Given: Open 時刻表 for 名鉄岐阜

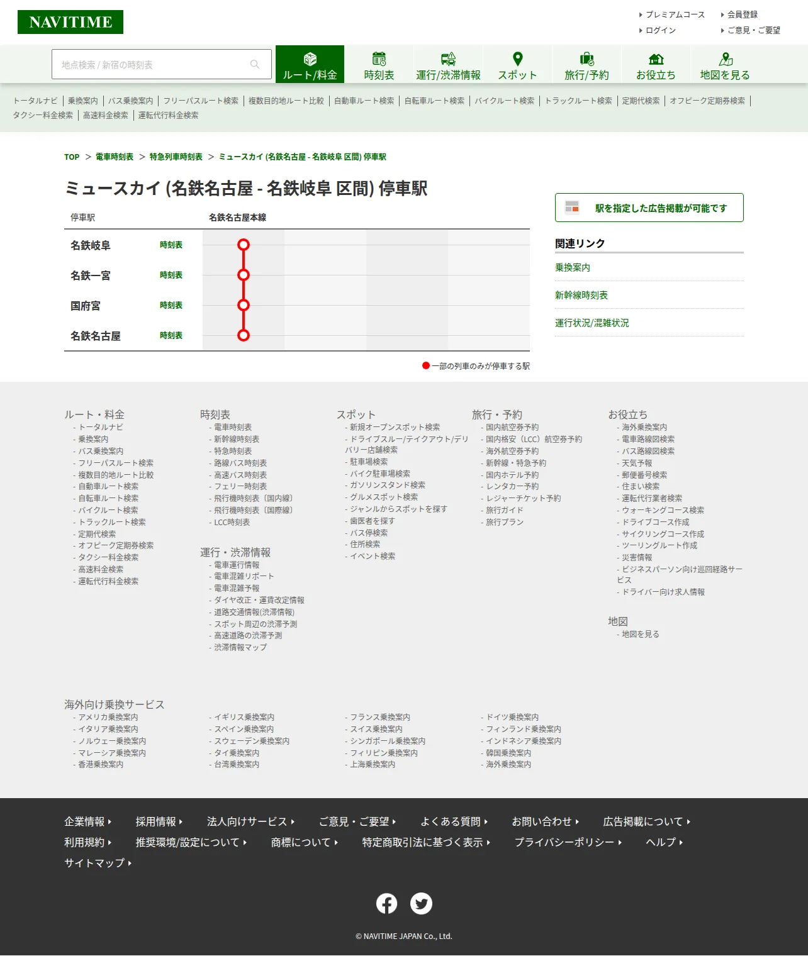Looking at the screenshot, I should (x=171, y=245).
